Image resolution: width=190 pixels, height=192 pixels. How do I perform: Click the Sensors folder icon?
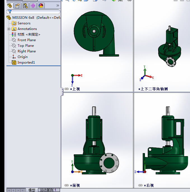point(14,23)
